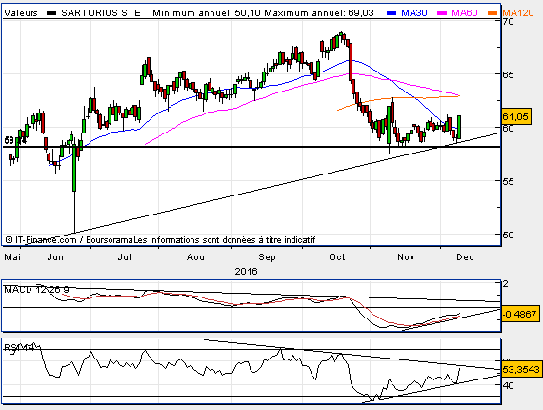Click the Jul month axis label

point(125,257)
